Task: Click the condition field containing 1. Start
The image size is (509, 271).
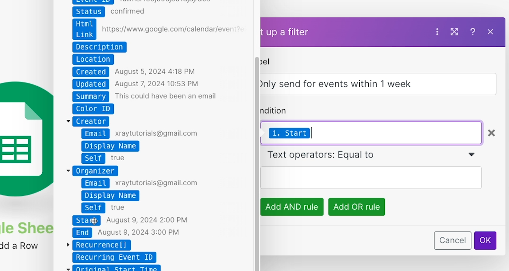Action: coord(371,133)
